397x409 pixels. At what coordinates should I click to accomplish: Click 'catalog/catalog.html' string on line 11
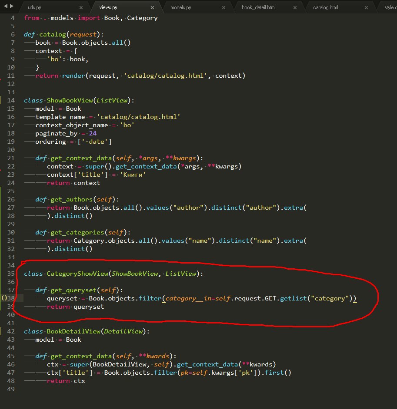165,76
